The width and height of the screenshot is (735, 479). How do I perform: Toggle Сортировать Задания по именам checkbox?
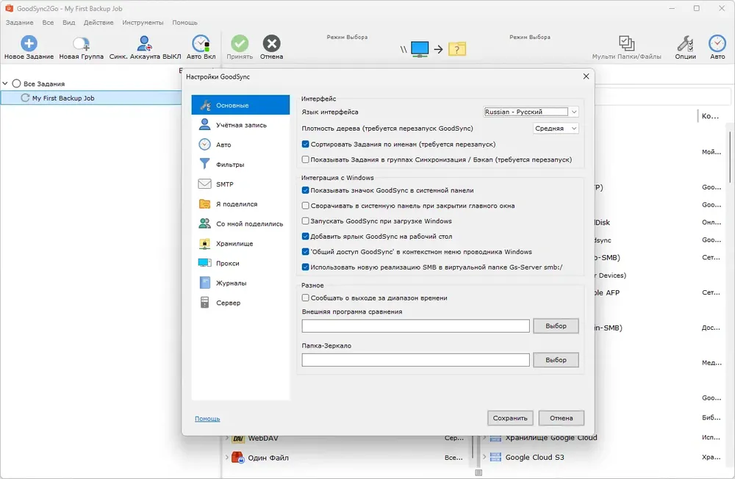305,144
